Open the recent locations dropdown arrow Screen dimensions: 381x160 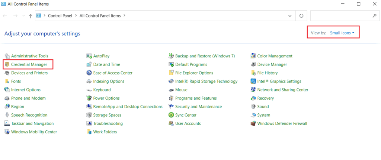(24, 16)
